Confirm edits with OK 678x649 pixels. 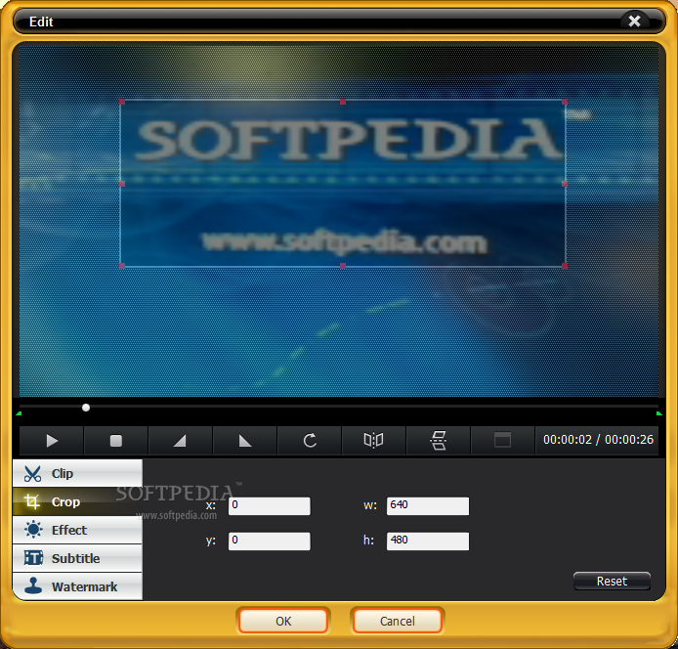283,621
